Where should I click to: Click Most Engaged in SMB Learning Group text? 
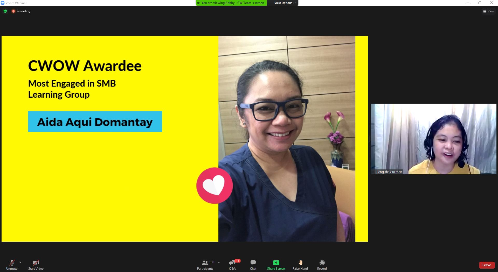coord(72,89)
